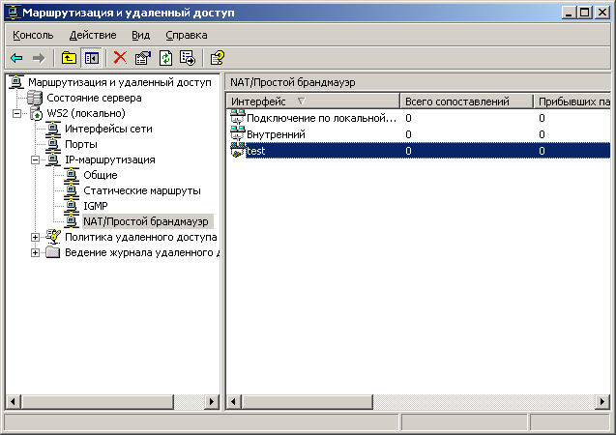Open the Вид menu

pos(140,35)
